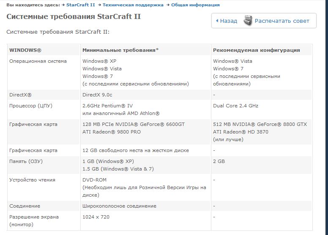The height and width of the screenshot is (235, 328).
Task: Click the Операционная система row label
Action: (x=38, y=61)
